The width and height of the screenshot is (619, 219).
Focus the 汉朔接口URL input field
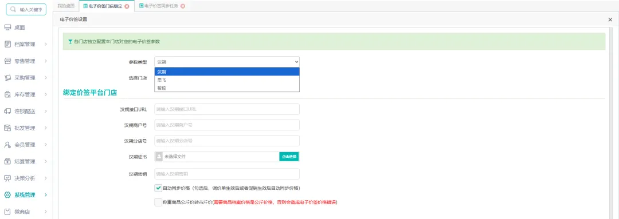click(227, 109)
